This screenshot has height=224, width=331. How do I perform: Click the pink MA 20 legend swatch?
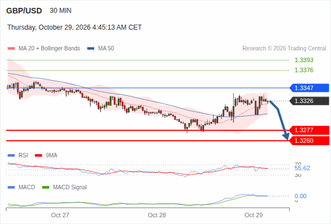click(x=11, y=49)
